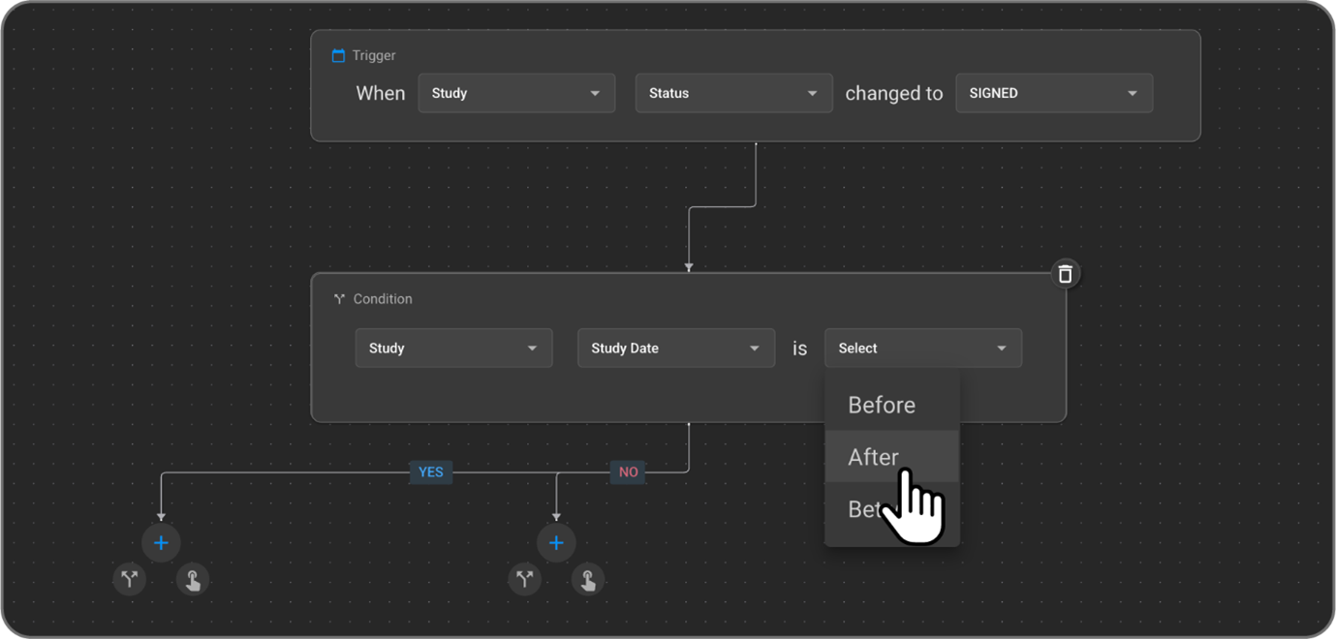Add tap action icon under NO path
1336x639 pixels.
coord(588,579)
